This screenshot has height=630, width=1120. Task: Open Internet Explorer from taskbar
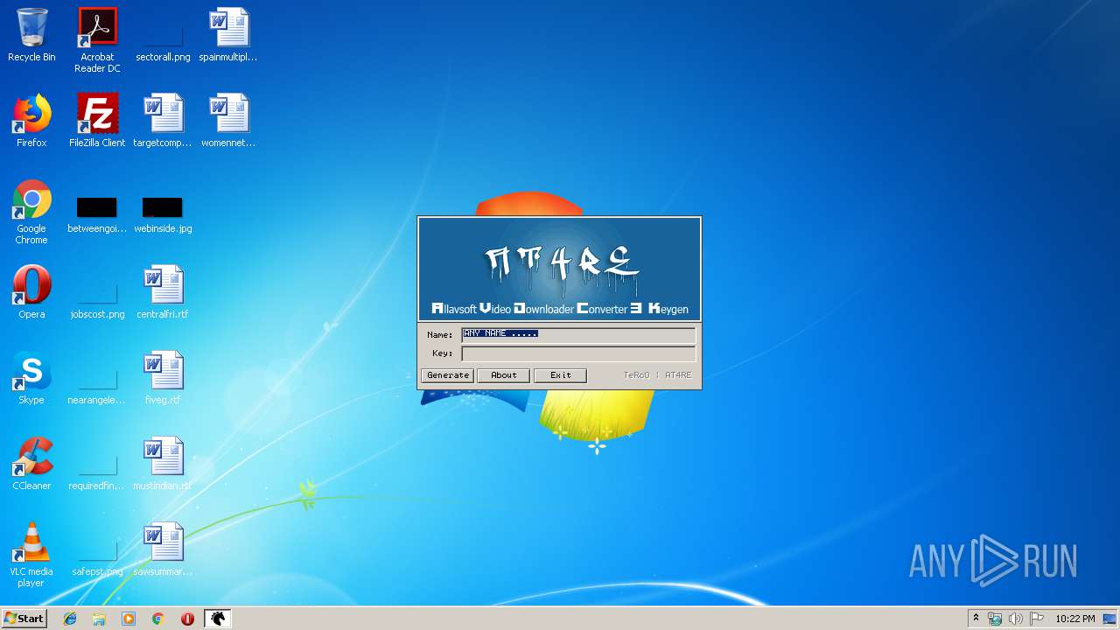pos(70,619)
